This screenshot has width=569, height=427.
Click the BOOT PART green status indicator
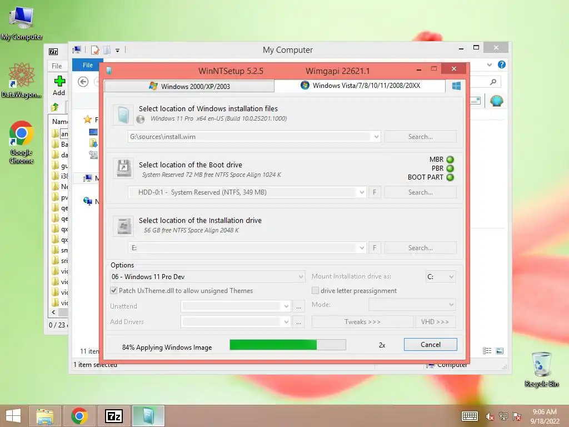(450, 177)
